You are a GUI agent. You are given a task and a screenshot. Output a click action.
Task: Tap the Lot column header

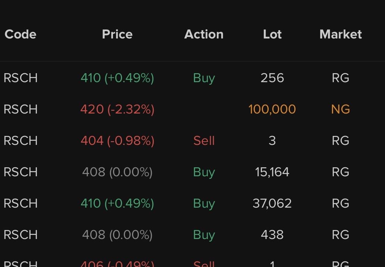pyautogui.click(x=272, y=34)
